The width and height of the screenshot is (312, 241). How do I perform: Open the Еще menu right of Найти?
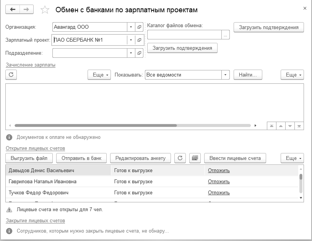point(292,75)
